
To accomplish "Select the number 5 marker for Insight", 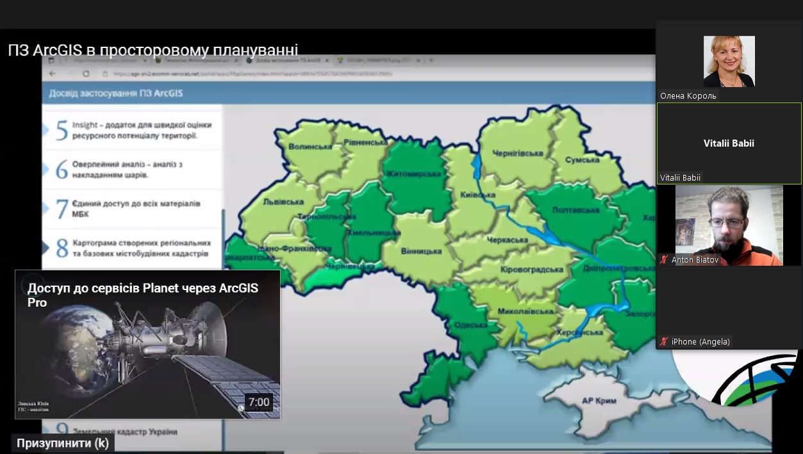I will 62,130.
